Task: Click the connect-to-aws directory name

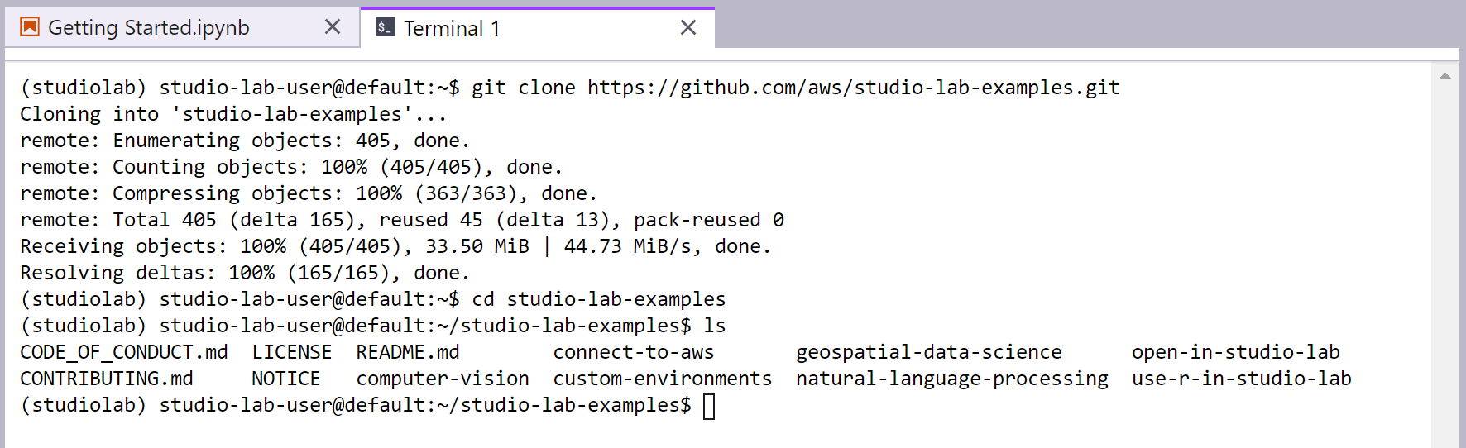Action: (x=633, y=352)
